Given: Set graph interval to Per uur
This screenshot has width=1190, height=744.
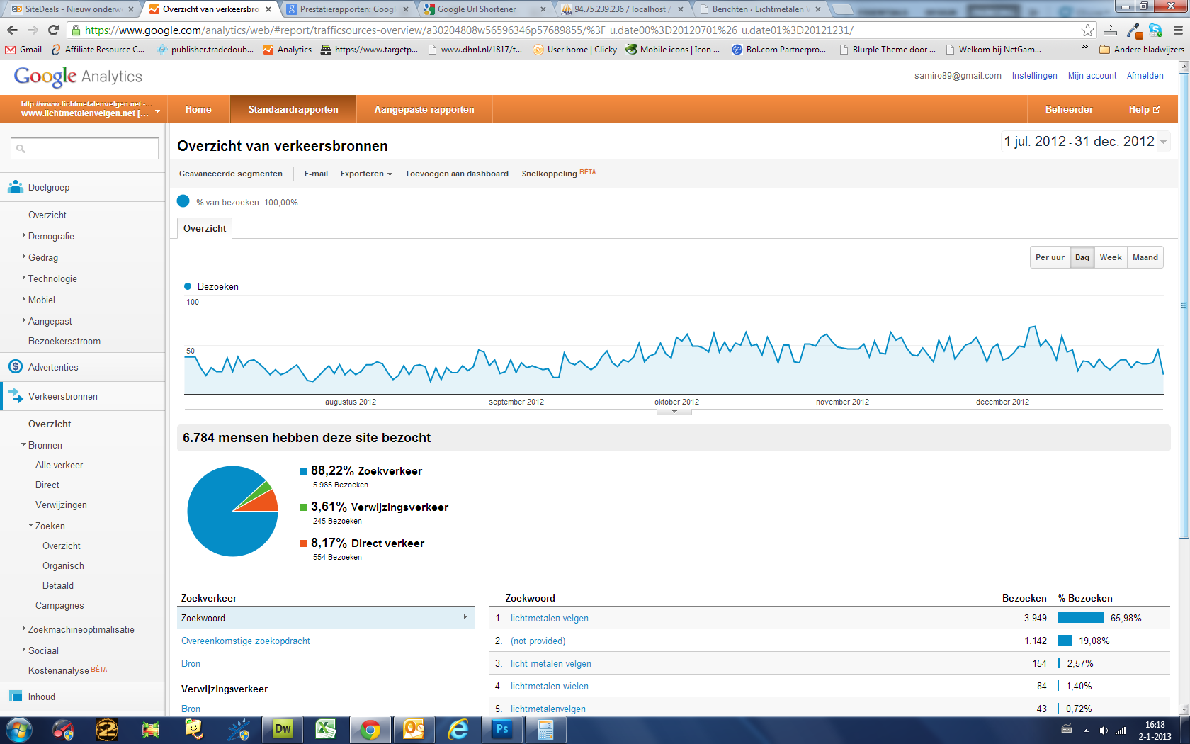Looking at the screenshot, I should click(1050, 257).
